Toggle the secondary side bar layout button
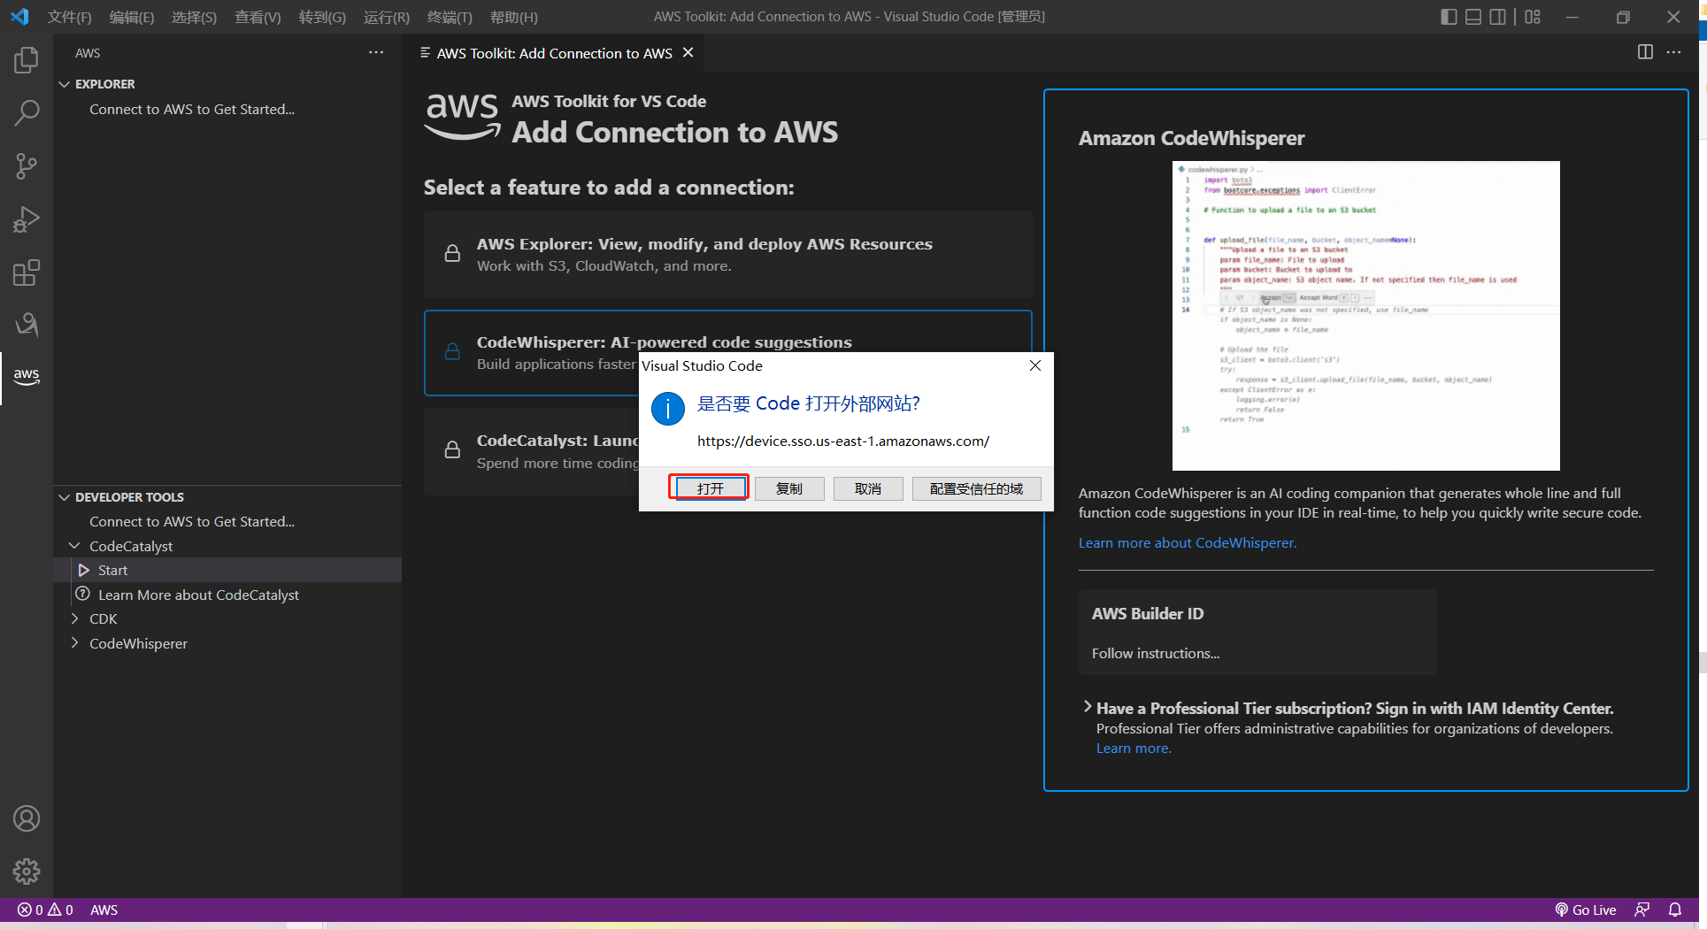The image size is (1707, 929). coord(1497,17)
